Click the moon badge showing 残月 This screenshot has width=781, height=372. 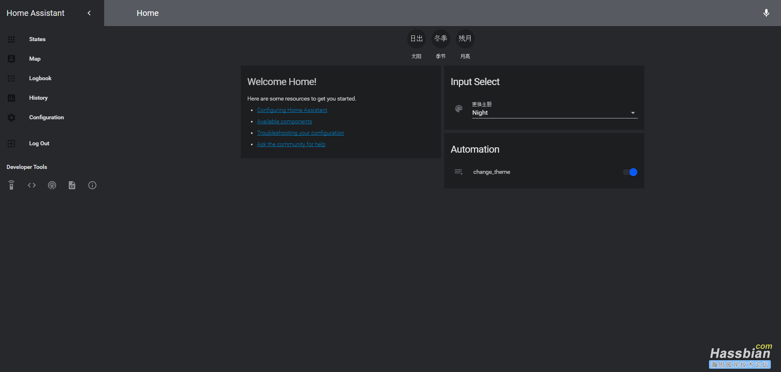(465, 39)
